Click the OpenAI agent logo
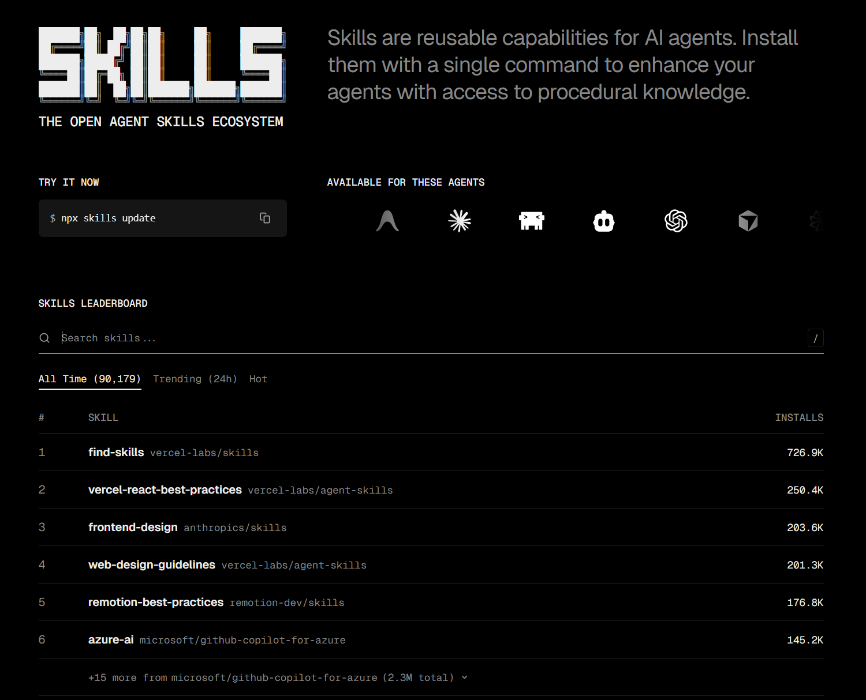Image resolution: width=866 pixels, height=700 pixels. (x=676, y=220)
